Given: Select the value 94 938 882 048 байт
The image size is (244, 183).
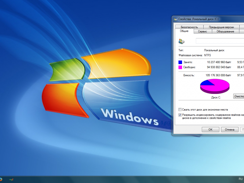Looking at the screenshot, I should [x=219, y=67].
